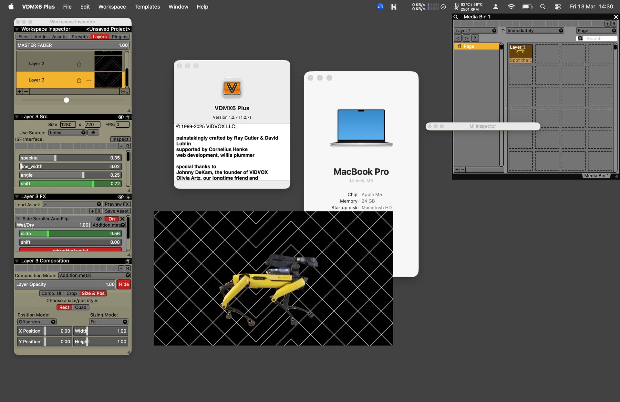Collapse the Layer 3 FX section triangle

17,197
